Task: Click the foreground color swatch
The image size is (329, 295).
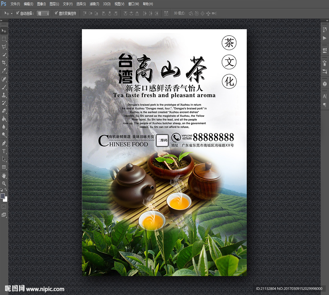Action: [x=3, y=195]
